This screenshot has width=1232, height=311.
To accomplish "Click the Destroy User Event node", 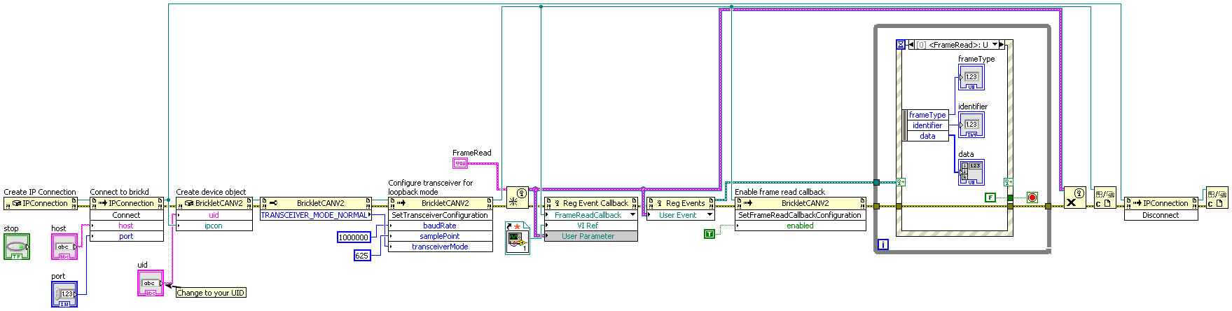I will 1074,198.
